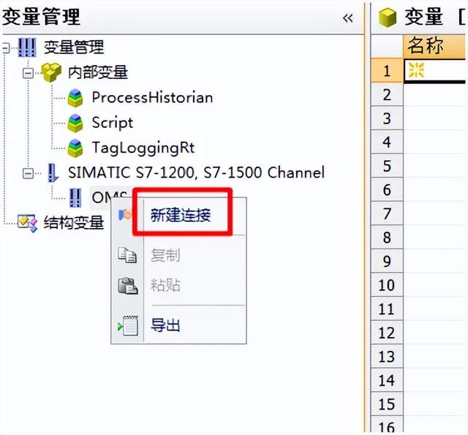Click the 复制 copy icon in menu
The height and width of the screenshot is (435, 468).
(x=127, y=255)
